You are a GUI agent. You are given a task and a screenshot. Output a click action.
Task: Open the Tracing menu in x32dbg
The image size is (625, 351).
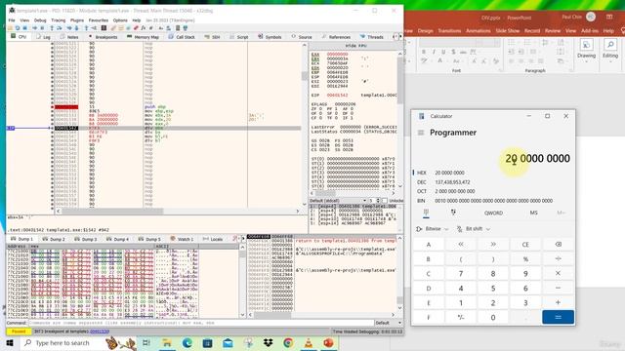pyautogui.click(x=59, y=20)
